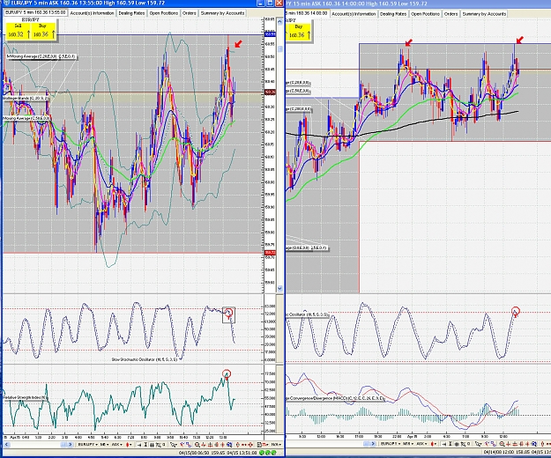551x458 pixels.
Task: Open Summary by Accounts in right window
Action: pos(484,14)
